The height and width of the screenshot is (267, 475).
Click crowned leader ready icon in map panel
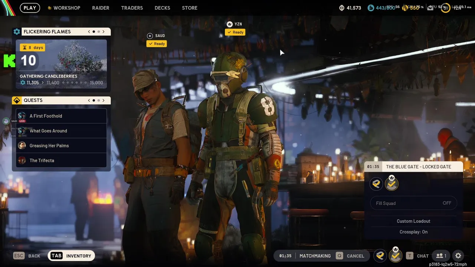(x=392, y=183)
